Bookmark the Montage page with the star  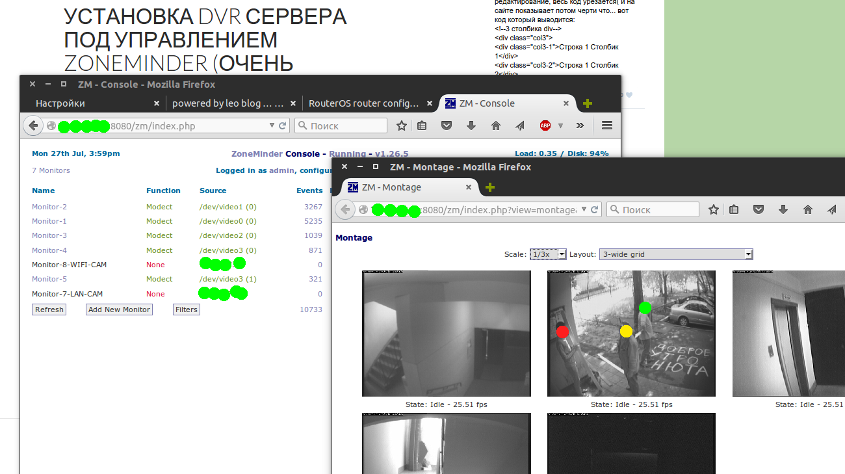[x=714, y=209]
